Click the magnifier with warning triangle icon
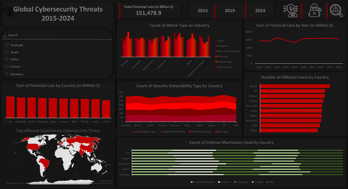This screenshot has width=348, height=189. pyautogui.click(x=336, y=10)
